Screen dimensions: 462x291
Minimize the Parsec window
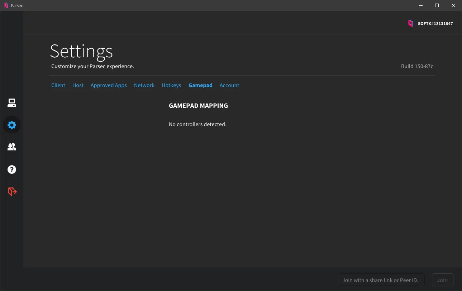click(421, 5)
